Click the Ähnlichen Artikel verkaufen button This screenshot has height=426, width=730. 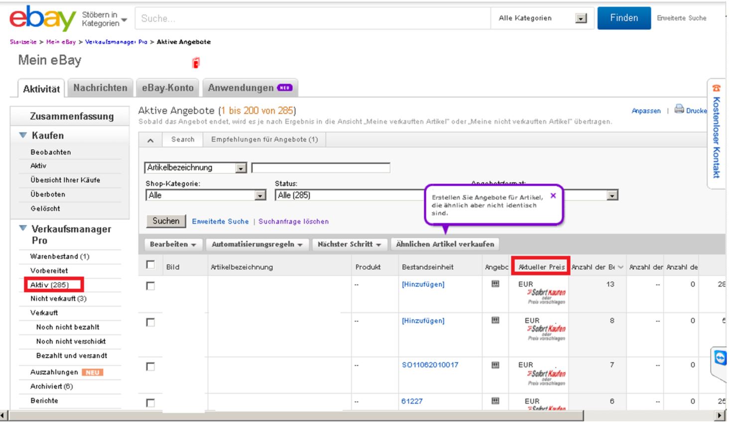(445, 244)
